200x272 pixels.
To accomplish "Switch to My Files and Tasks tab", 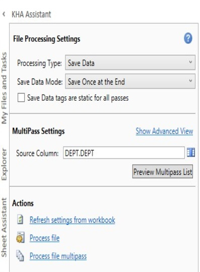I will tap(4, 88).
